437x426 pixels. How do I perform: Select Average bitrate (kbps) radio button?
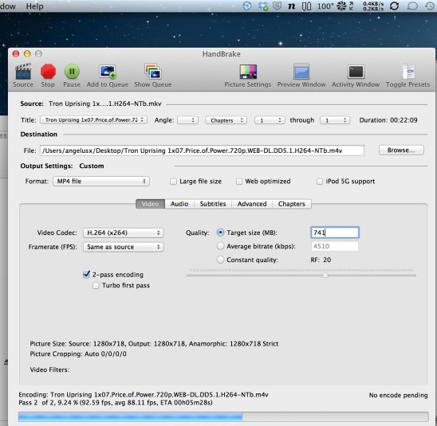point(220,246)
